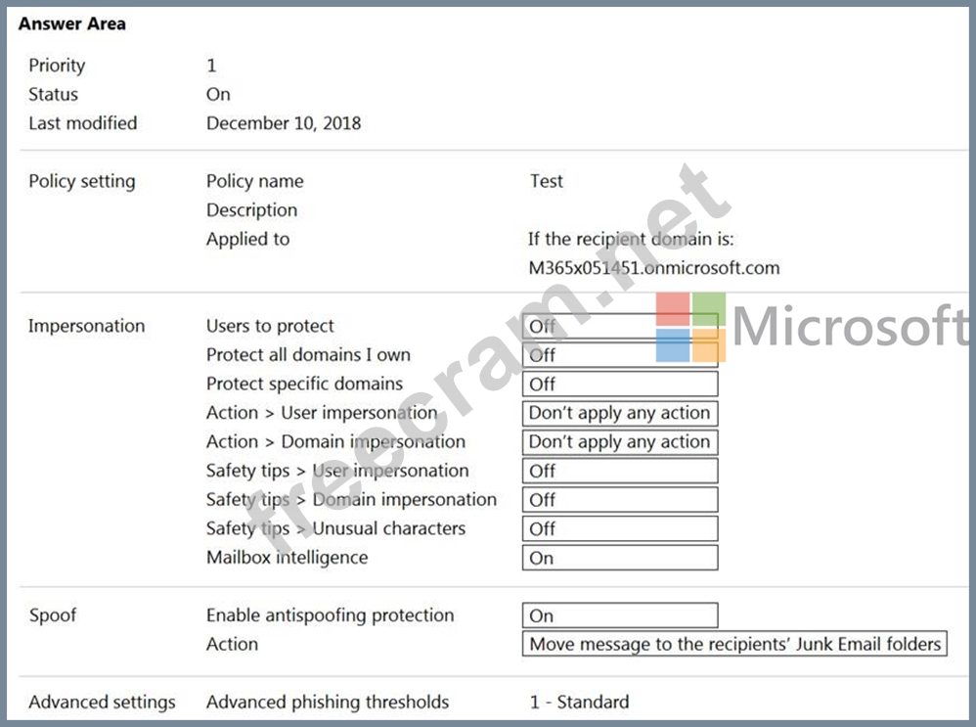Click the Status value On
This screenshot has height=727, width=976.
click(x=218, y=94)
